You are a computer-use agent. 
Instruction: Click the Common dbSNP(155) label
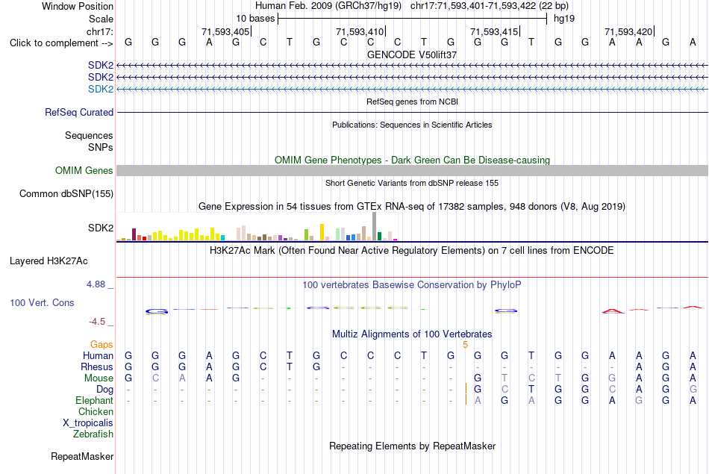tap(66, 193)
